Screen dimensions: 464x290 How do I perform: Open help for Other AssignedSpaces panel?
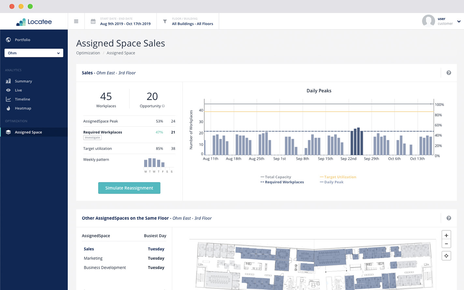point(449,218)
